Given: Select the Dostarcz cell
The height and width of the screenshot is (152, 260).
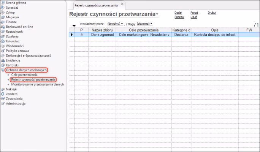Looking at the screenshot, I should pos(181,35).
